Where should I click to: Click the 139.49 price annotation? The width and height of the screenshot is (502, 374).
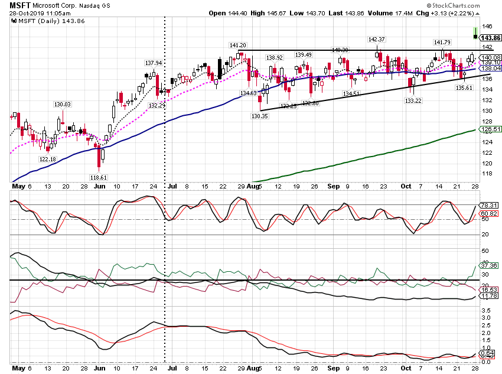coord(304,55)
